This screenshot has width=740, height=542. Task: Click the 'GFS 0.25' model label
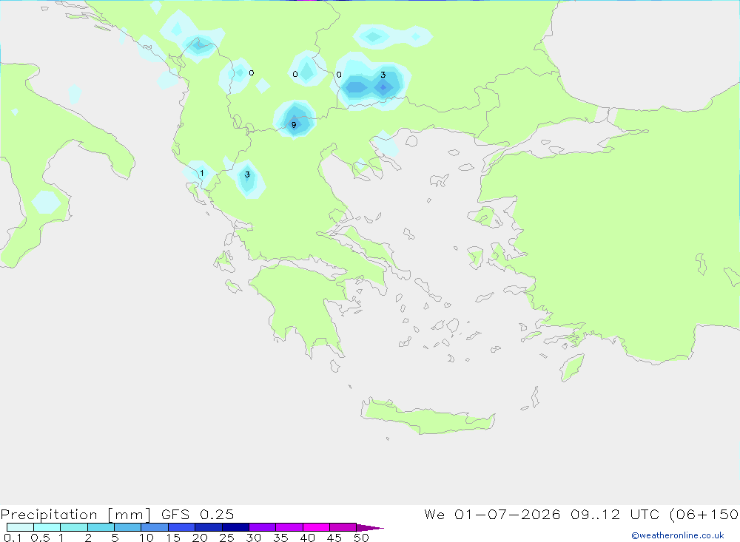(x=198, y=514)
